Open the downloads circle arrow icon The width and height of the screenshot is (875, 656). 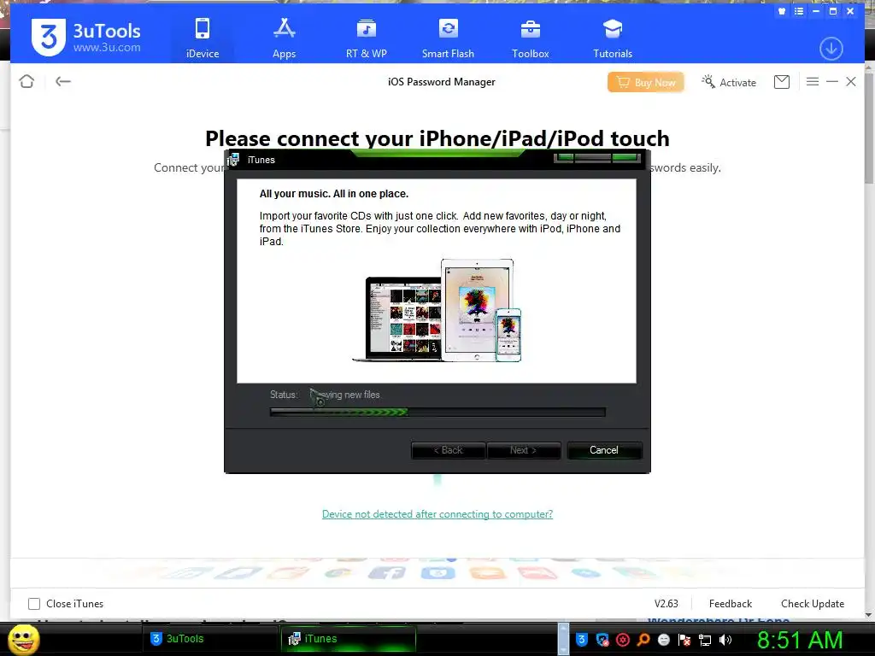[x=831, y=49]
